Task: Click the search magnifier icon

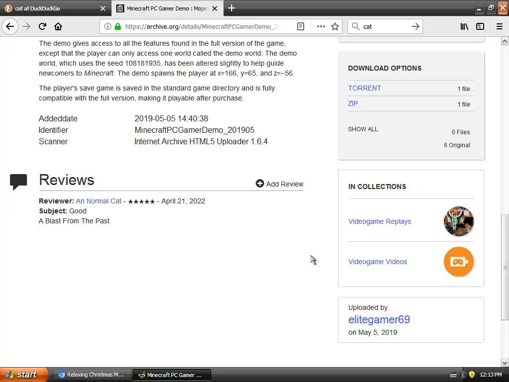Action: (356, 26)
